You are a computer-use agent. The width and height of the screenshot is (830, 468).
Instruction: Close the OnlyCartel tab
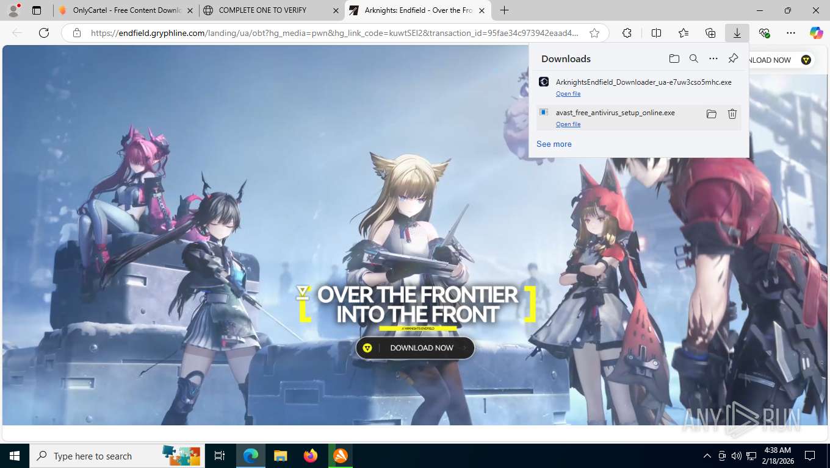[190, 10]
